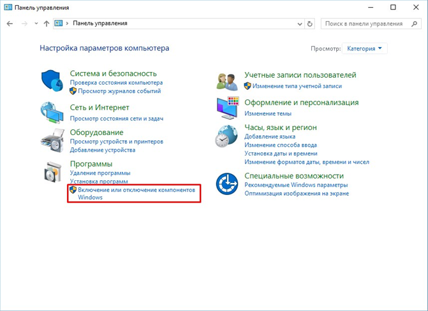This screenshot has height=311, width=428.
Task: Click the System and Security shield icon
Action: click(52, 81)
